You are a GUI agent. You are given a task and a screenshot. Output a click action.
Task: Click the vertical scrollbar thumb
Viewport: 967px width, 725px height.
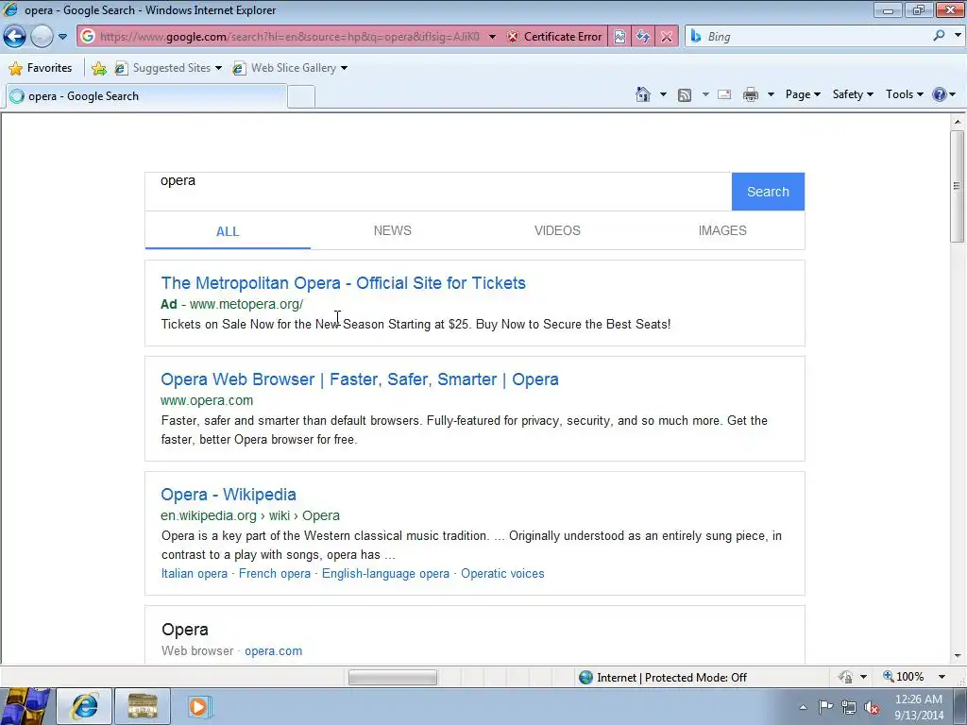(958, 185)
